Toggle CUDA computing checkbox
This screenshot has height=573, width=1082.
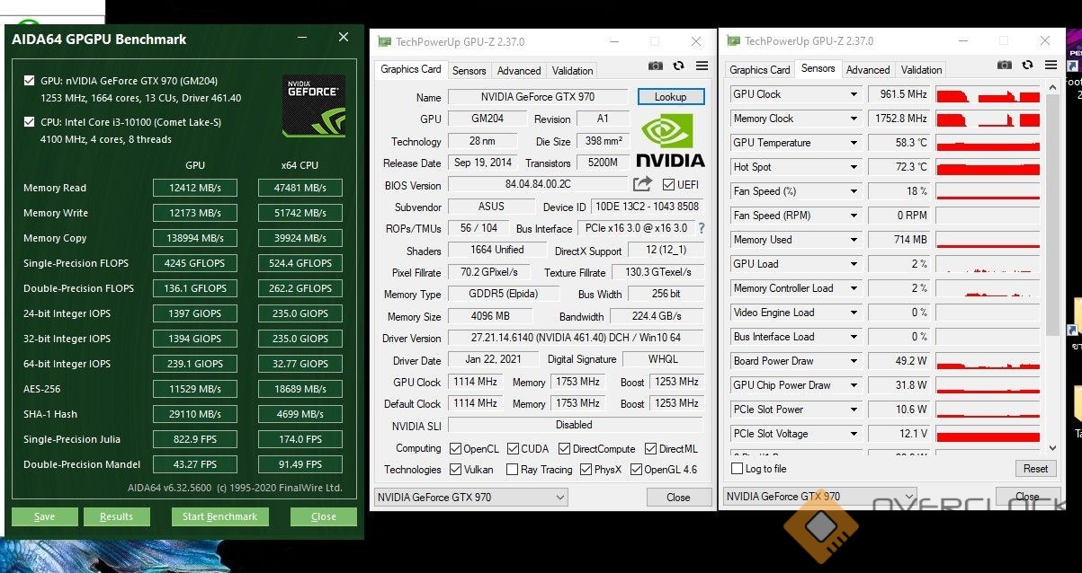tap(513, 448)
